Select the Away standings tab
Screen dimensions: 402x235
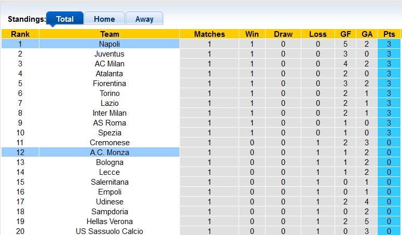tap(144, 19)
